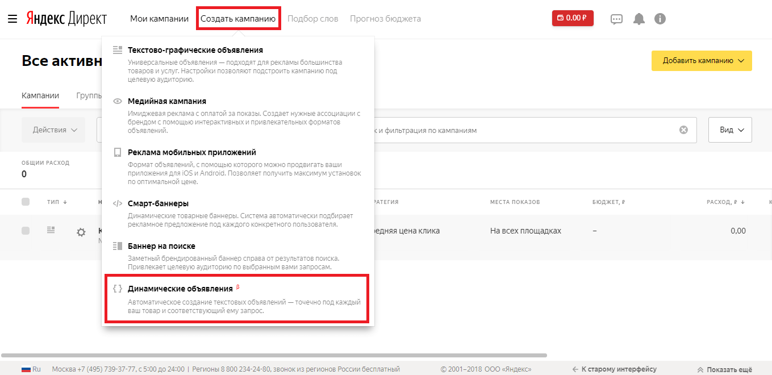This screenshot has width=772, height=375.
Task: Switch to the Кампании tab
Action: (x=40, y=95)
